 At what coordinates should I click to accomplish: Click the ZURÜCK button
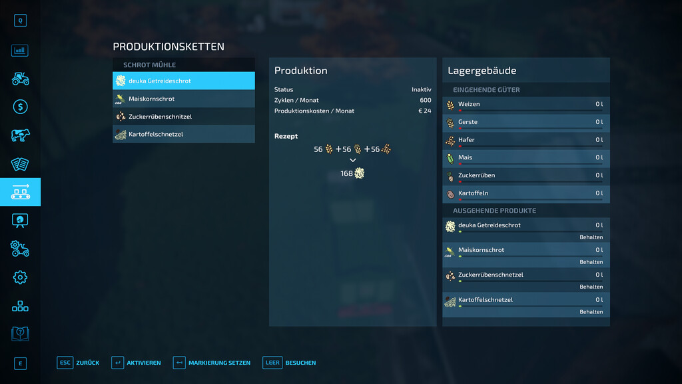click(x=79, y=363)
